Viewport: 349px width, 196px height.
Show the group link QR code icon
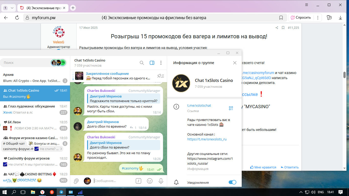point(231,108)
